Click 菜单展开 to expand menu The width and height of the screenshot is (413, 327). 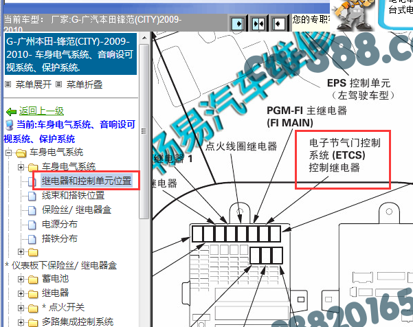coord(34,84)
